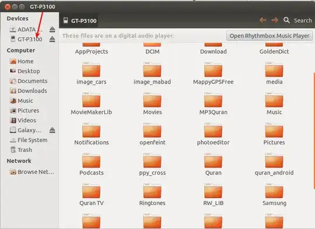The width and height of the screenshot is (315, 229).
Task: Click the search magnifier icon
Action: tap(286, 20)
